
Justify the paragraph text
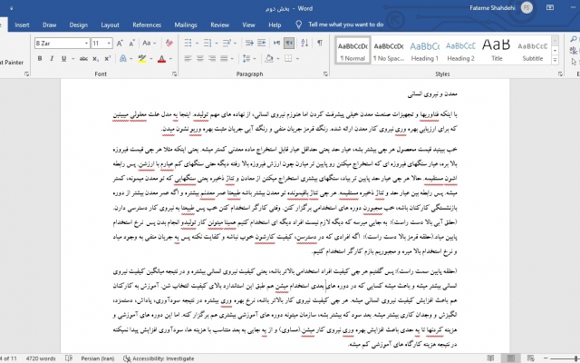tap(224, 58)
